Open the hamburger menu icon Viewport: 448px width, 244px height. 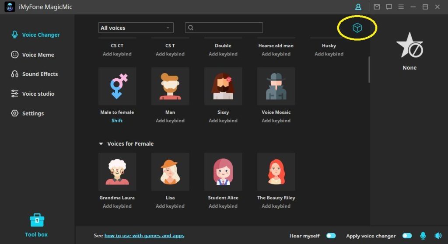coord(401,7)
